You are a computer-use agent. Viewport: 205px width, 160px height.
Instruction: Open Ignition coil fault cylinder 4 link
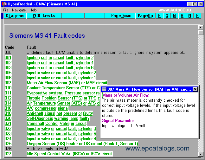[x=60, y=63]
